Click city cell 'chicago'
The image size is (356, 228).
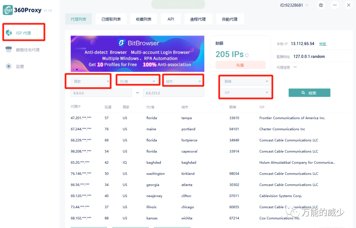[x=188, y=207]
